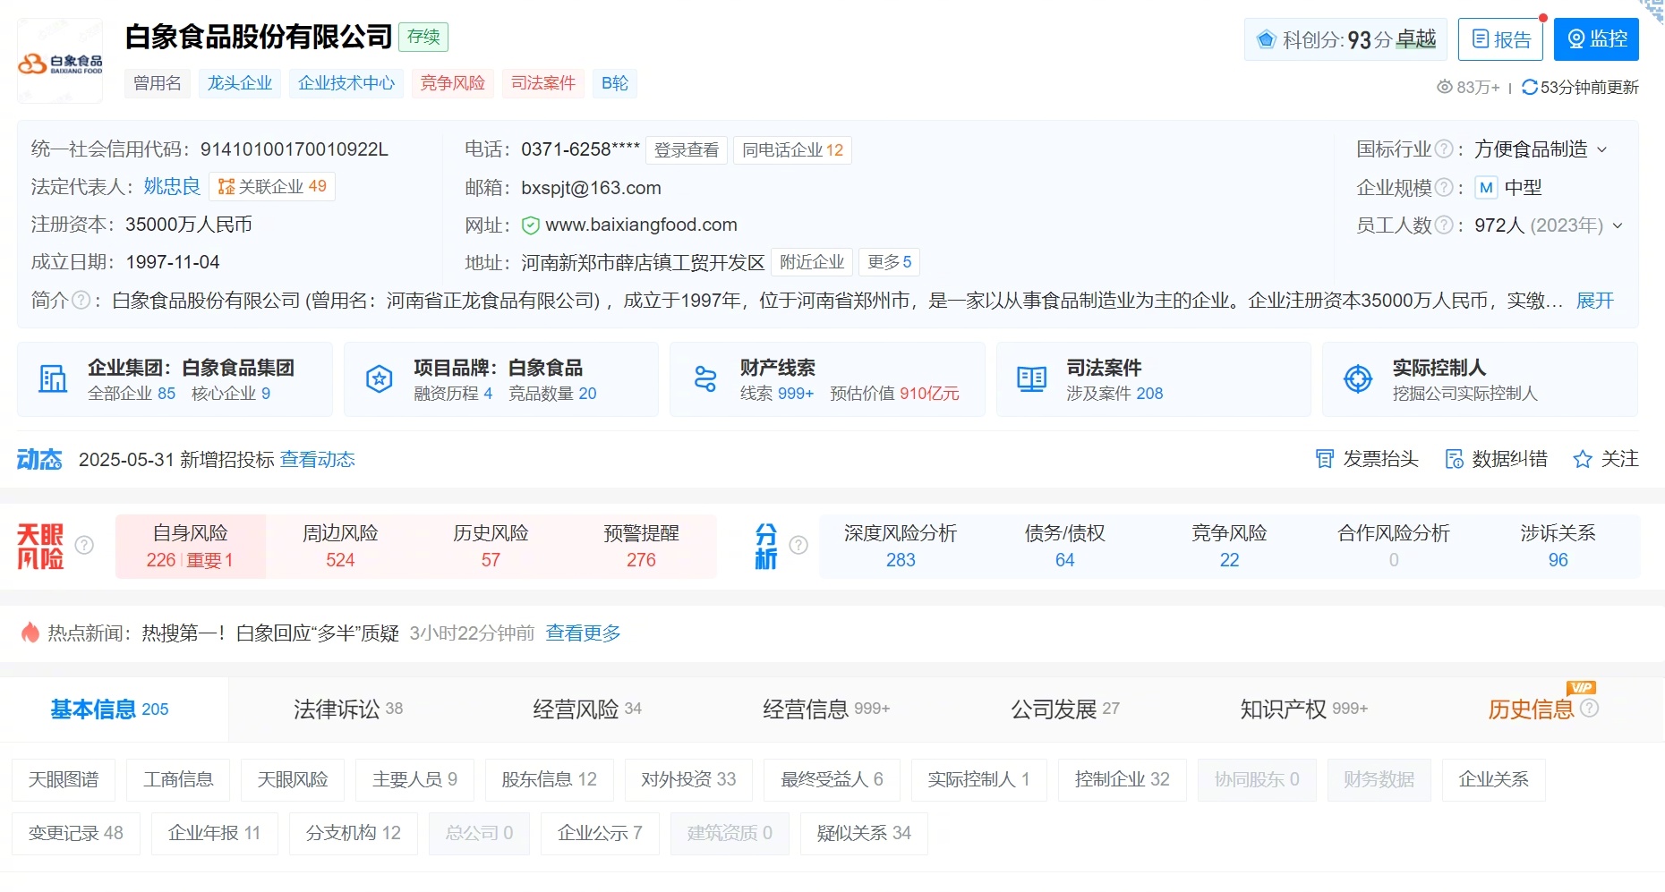Click the help icon next to 国标行业
The image size is (1665, 892).
click(1443, 149)
